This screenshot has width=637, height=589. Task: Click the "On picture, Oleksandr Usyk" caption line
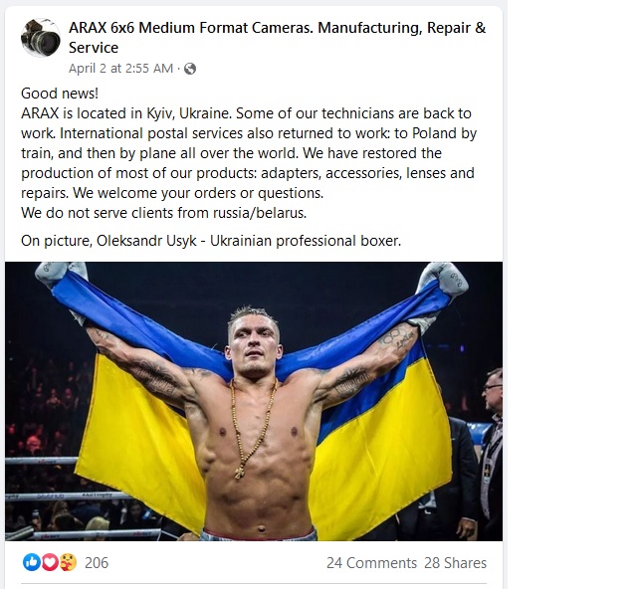point(209,240)
